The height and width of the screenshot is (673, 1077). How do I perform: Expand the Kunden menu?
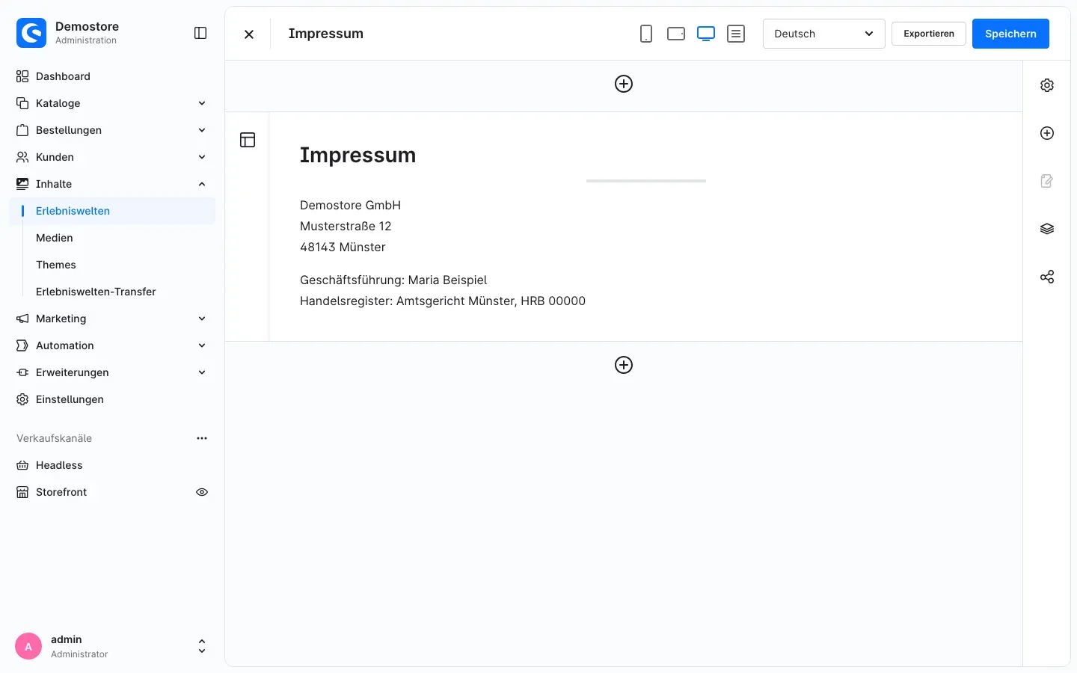(112, 157)
